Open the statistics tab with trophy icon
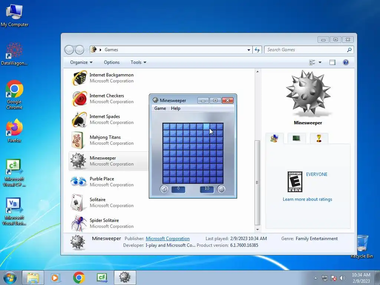 pyautogui.click(x=319, y=138)
